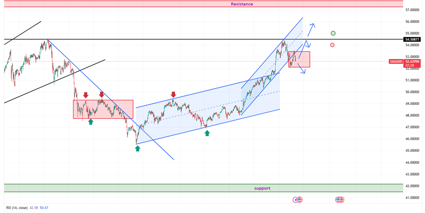Click the red circle marker near 54.00
This screenshot has width=425, height=213.
[332, 45]
